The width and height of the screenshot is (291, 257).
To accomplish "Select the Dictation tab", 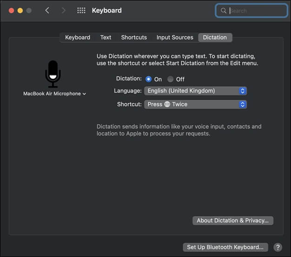I will 215,38.
